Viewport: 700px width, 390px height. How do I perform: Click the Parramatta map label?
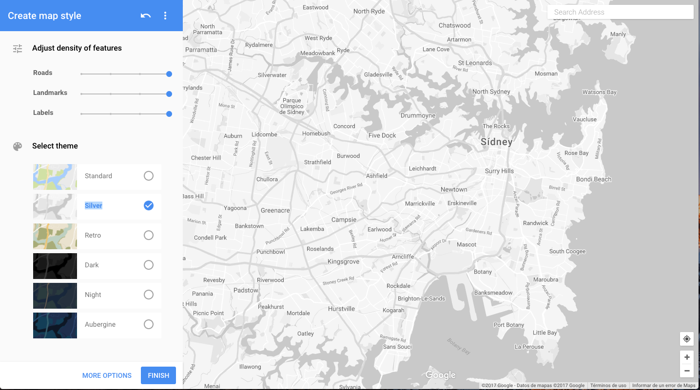(x=201, y=50)
